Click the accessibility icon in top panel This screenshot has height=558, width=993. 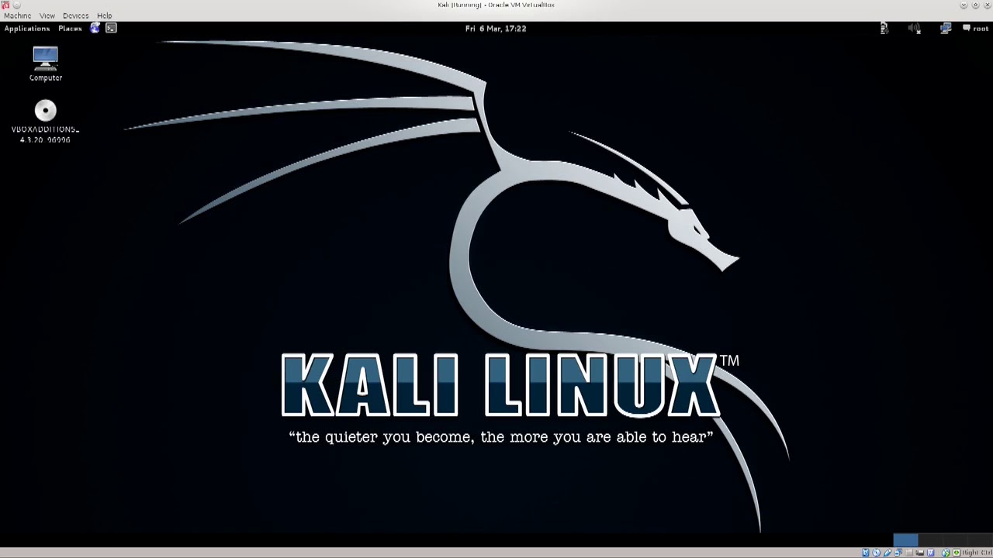(884, 28)
